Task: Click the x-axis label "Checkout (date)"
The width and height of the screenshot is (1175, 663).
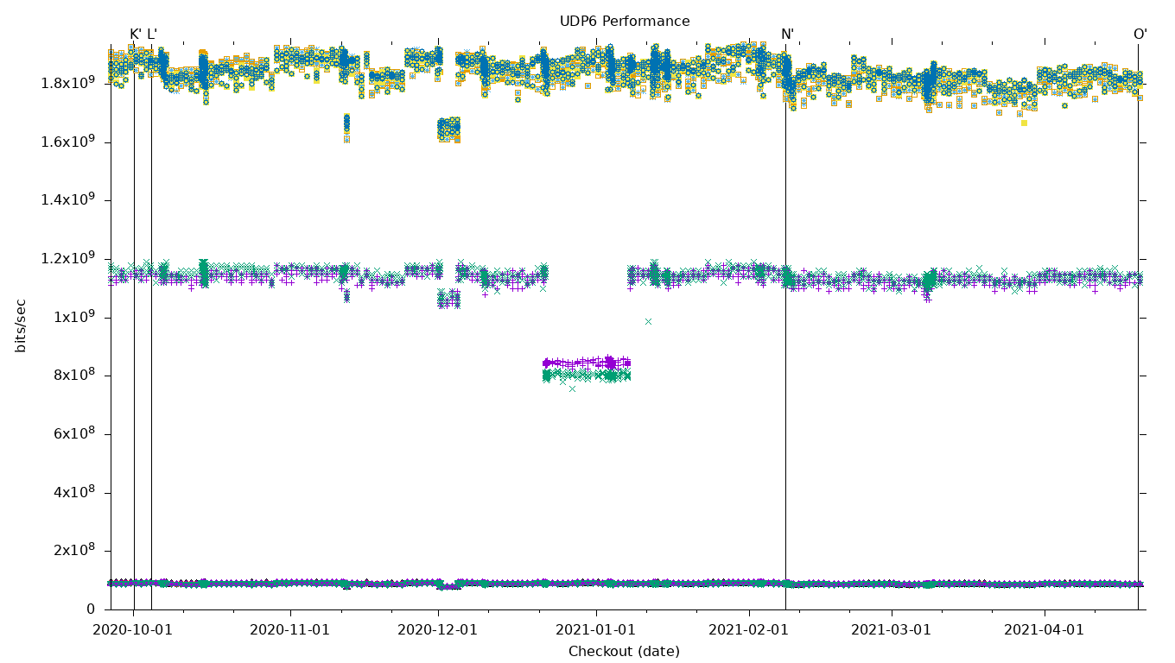Action: click(x=624, y=652)
